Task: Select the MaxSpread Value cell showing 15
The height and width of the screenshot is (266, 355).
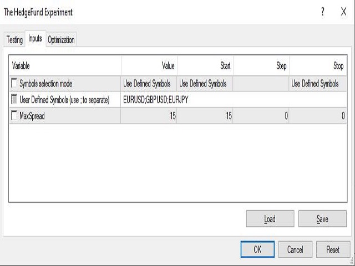Action: pos(149,116)
